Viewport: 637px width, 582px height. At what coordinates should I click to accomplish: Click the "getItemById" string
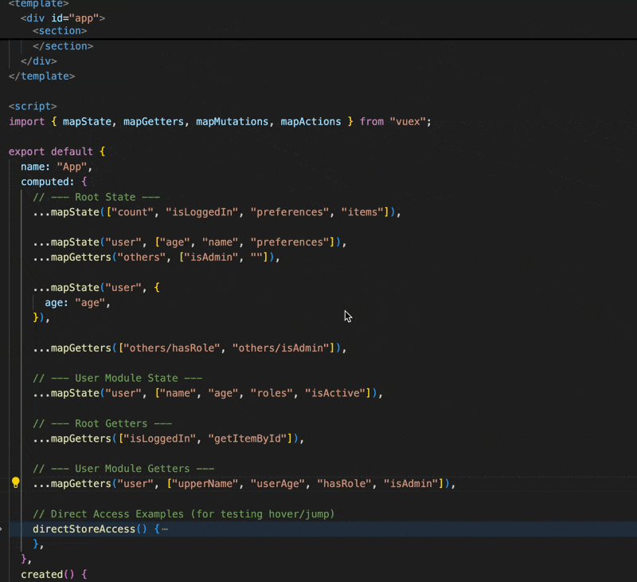point(248,438)
